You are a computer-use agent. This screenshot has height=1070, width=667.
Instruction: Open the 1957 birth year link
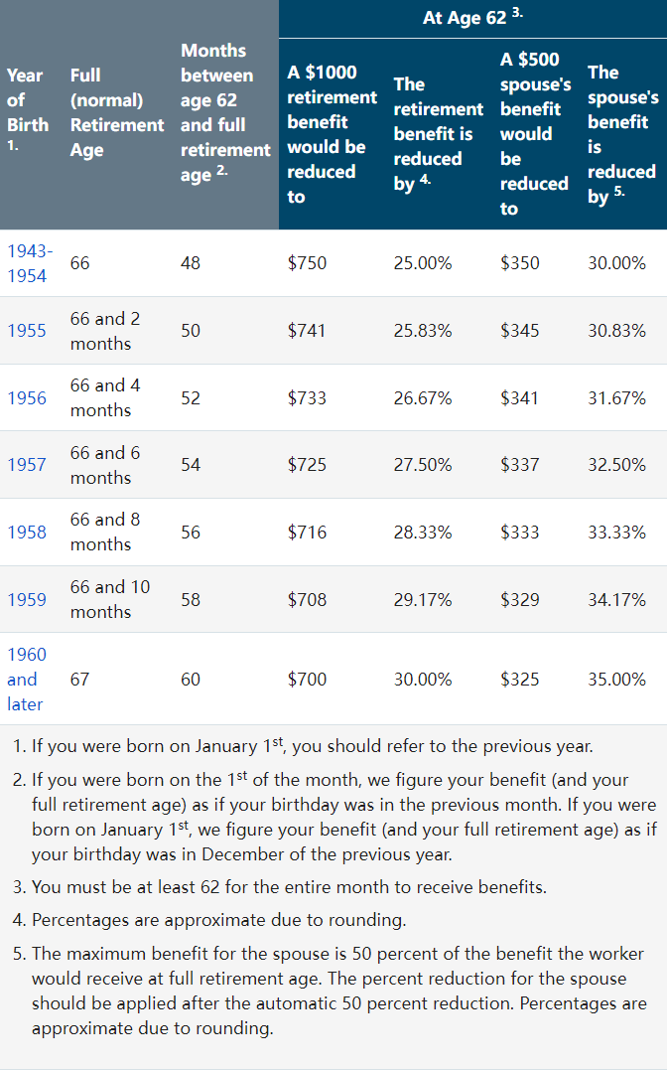point(27,465)
